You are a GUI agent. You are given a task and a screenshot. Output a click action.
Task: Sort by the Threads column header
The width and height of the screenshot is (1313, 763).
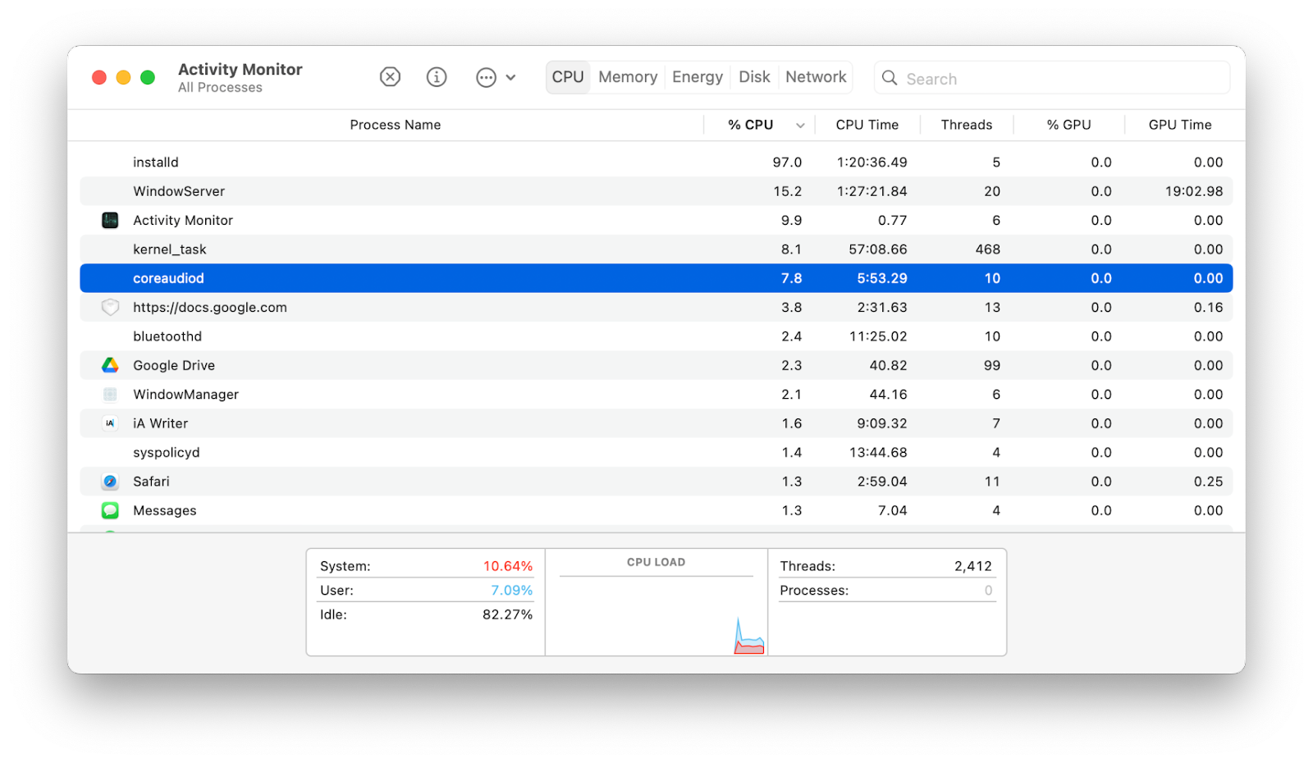(966, 125)
